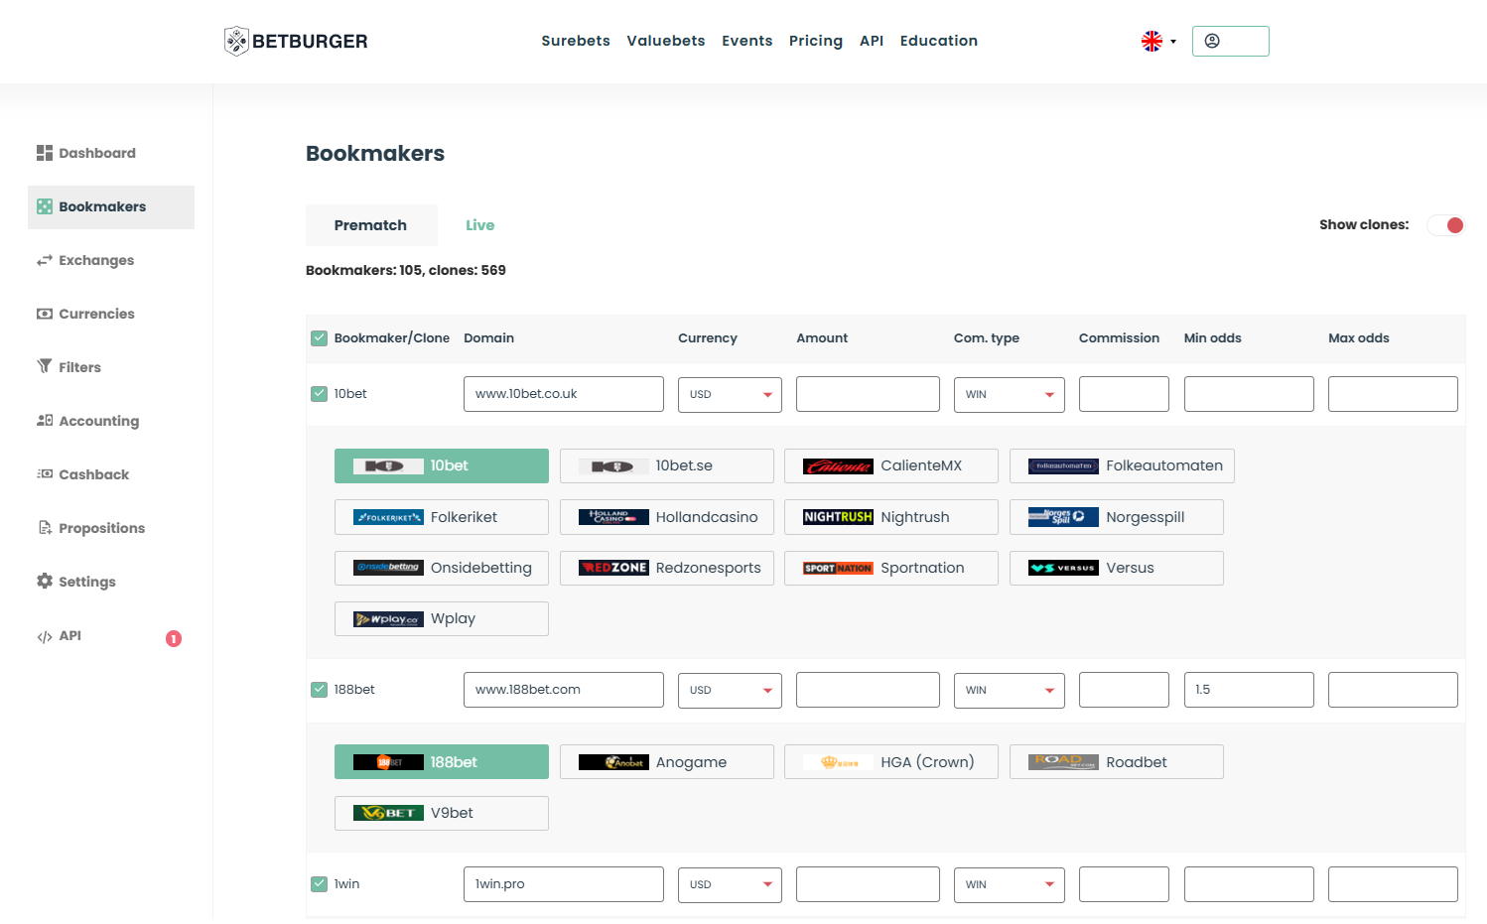Select the Hollandcasino clone
Viewport: 1487px width, 924px height.
click(x=667, y=517)
